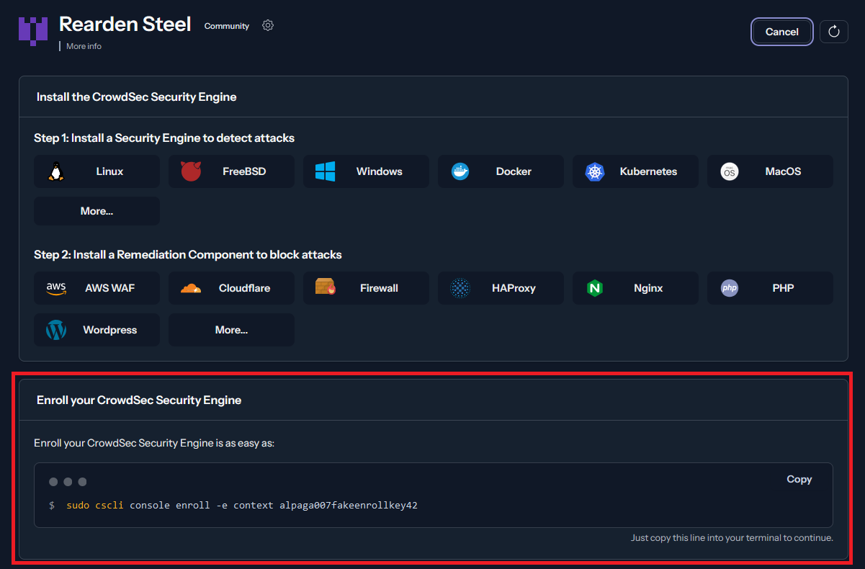
Task: Select the FreeBSD daemon icon
Action: click(x=191, y=171)
